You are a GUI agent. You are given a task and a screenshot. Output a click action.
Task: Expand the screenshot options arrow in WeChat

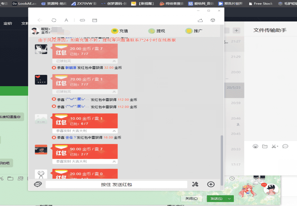278,146
